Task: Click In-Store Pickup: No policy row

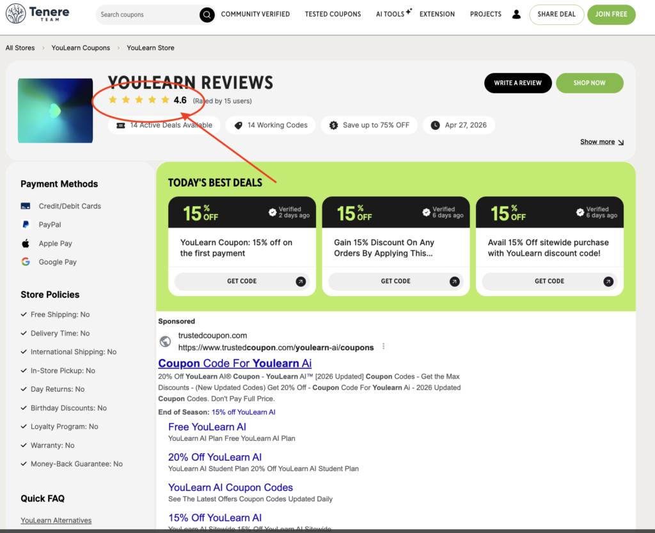Action: click(x=58, y=371)
